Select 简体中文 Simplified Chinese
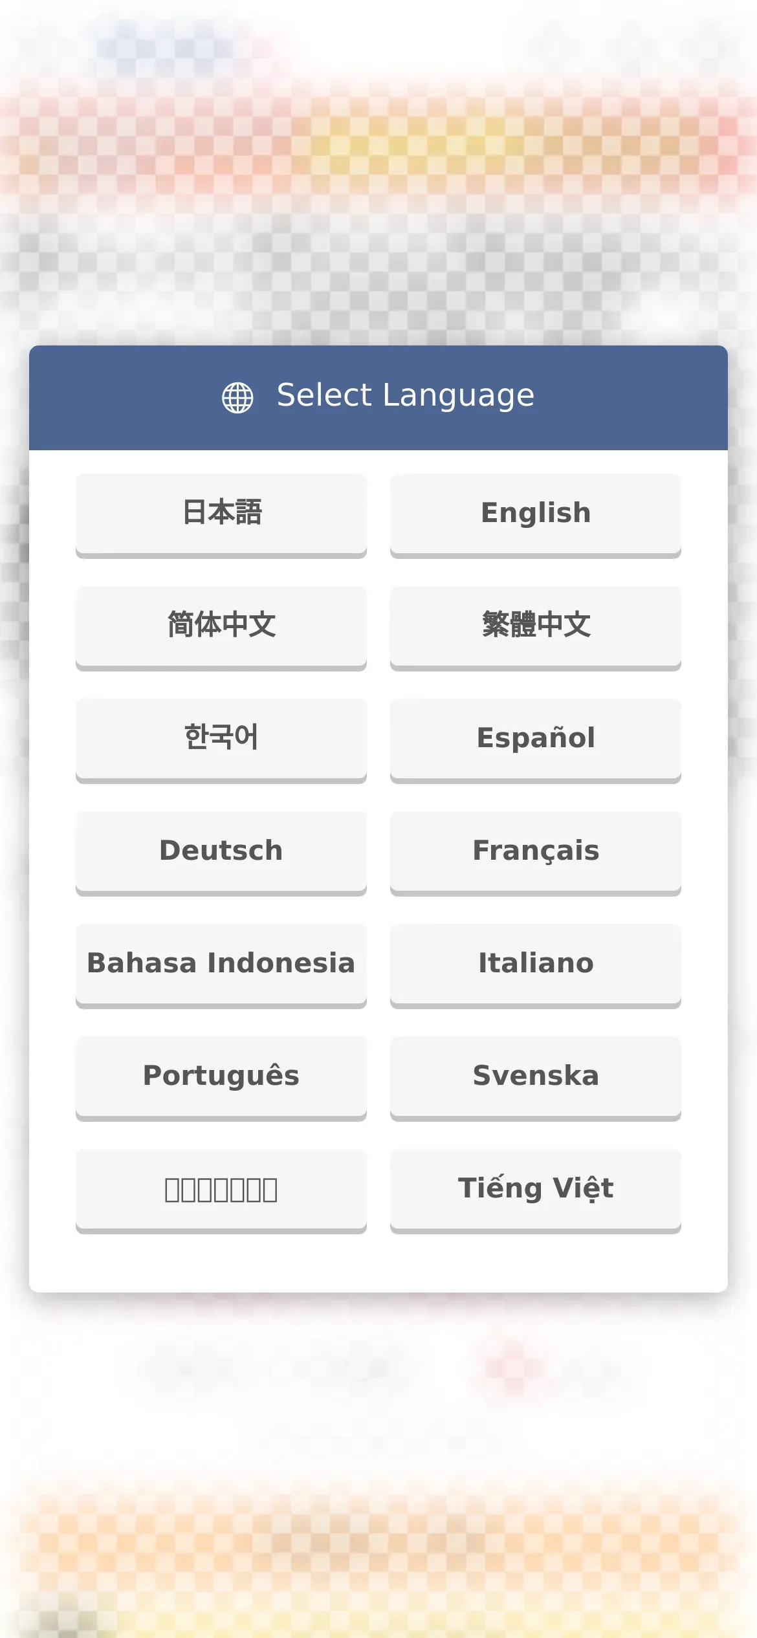This screenshot has height=1638, width=757. coord(221,628)
